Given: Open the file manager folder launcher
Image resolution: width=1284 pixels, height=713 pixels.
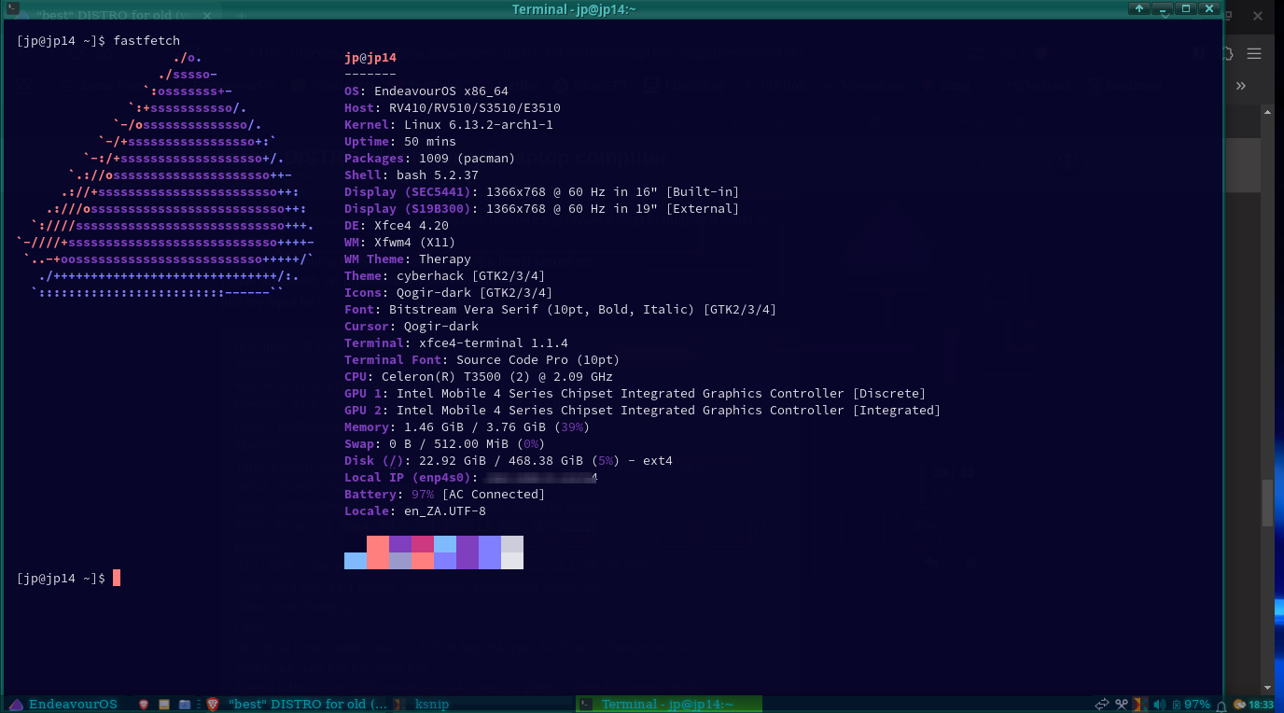Looking at the screenshot, I should pos(185,705).
